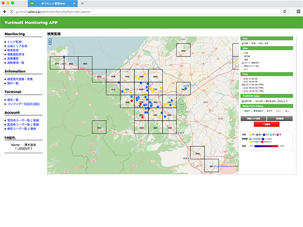Open the 広域エリア監視 sidebar link
This screenshot has width=303, height=227.
pos(18,46)
